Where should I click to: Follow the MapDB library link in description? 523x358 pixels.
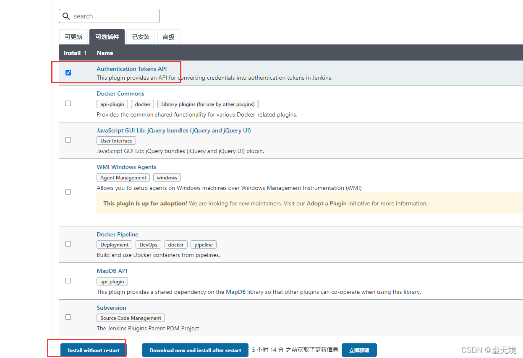pyautogui.click(x=235, y=292)
